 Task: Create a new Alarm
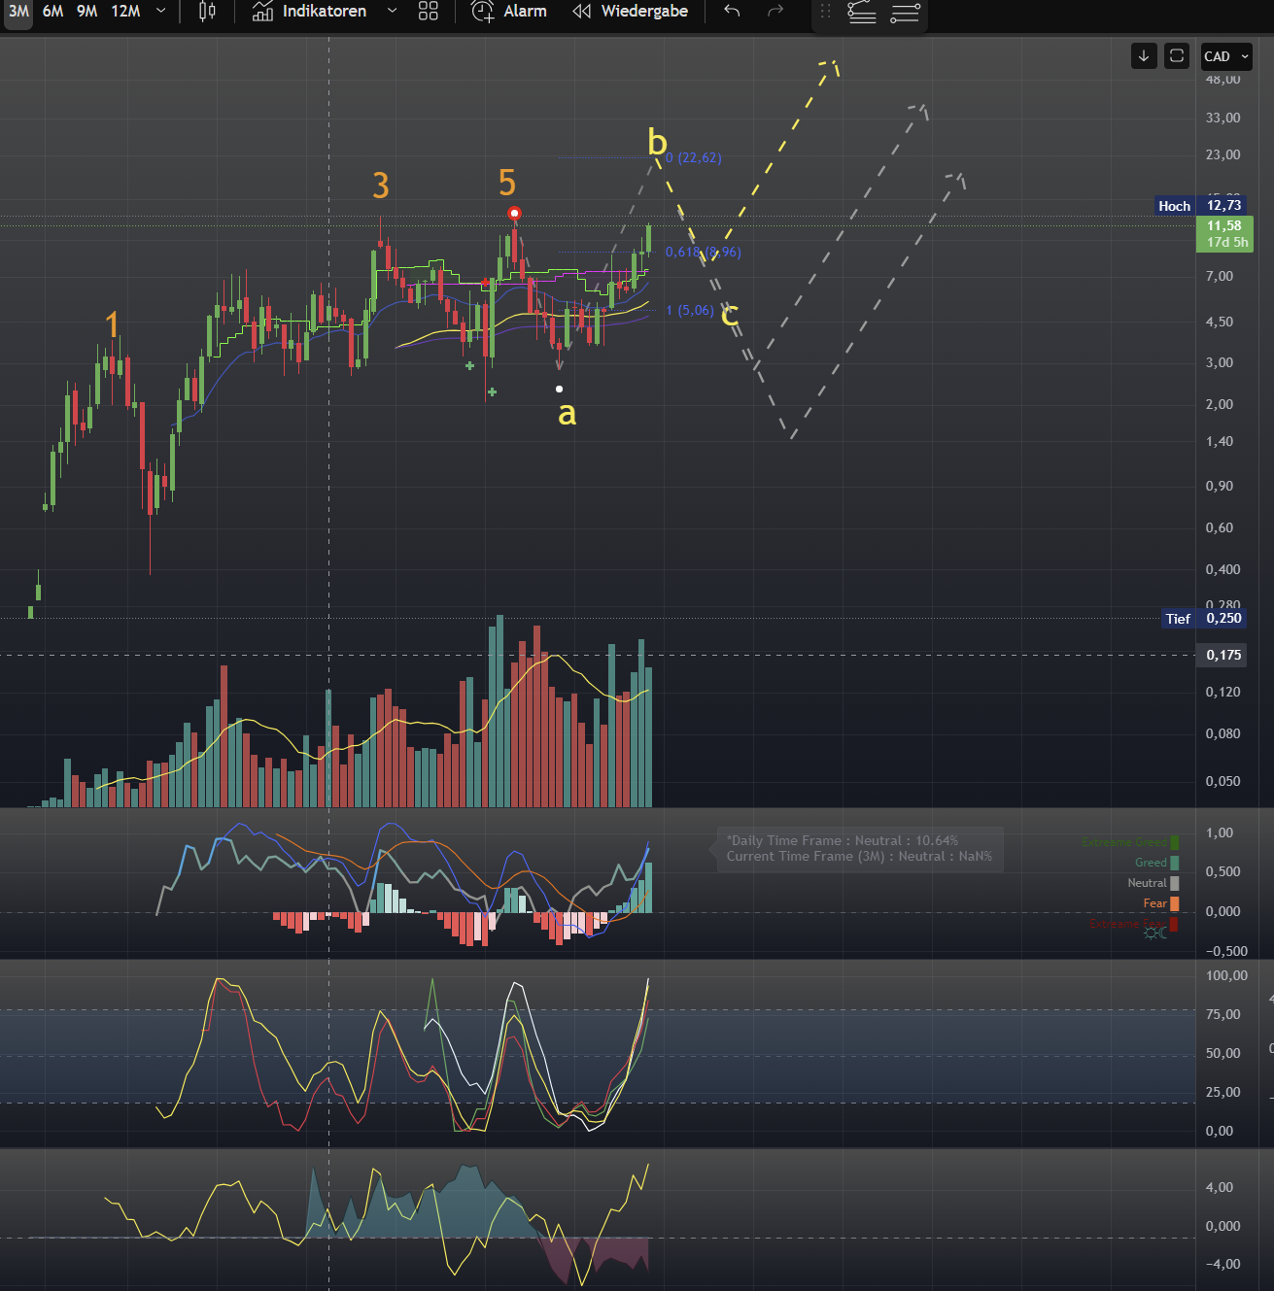[509, 12]
